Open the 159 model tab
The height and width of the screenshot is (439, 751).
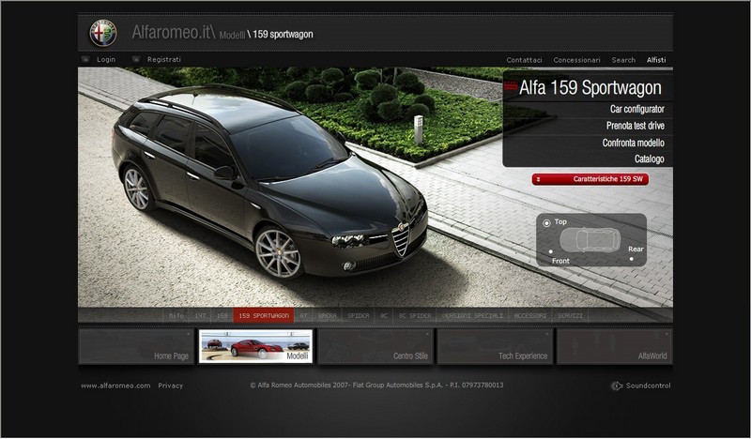pyautogui.click(x=222, y=316)
